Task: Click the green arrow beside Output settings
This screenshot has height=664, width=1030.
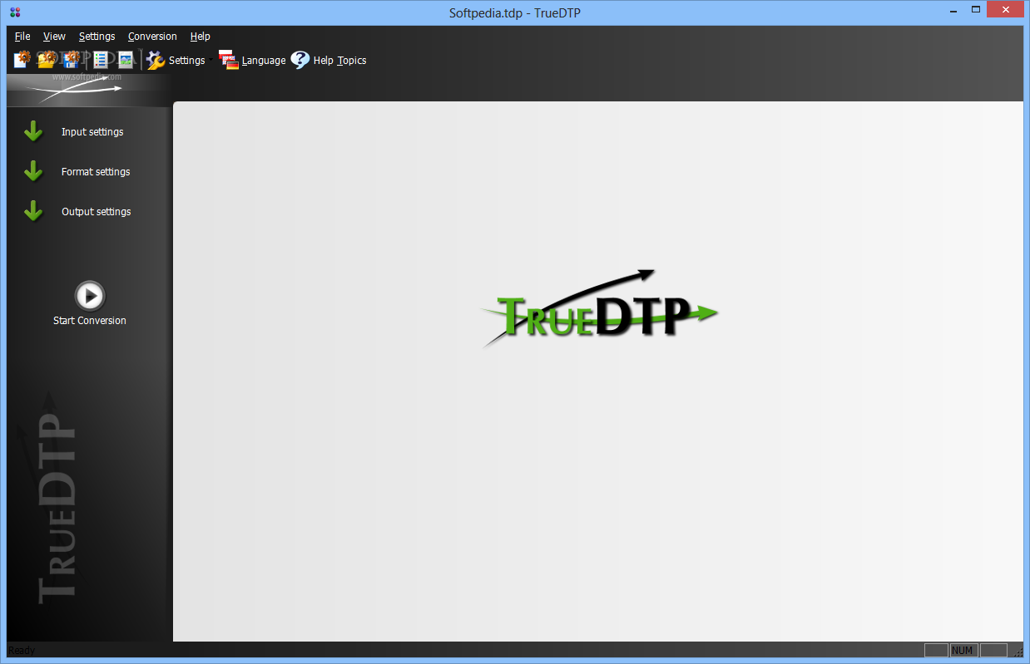Action: click(33, 211)
